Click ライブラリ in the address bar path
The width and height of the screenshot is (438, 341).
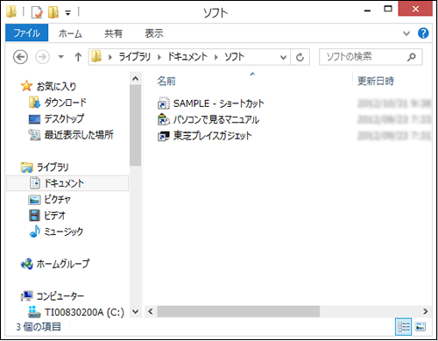click(135, 57)
